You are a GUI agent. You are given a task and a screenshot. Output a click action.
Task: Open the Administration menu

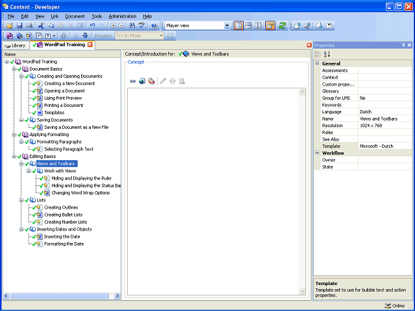(x=123, y=16)
